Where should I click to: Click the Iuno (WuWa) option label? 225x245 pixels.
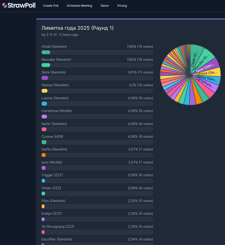point(52,162)
